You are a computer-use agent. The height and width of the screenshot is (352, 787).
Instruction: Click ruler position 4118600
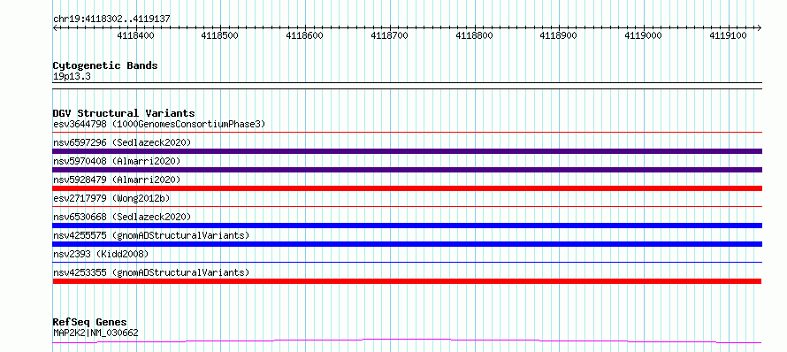point(305,35)
